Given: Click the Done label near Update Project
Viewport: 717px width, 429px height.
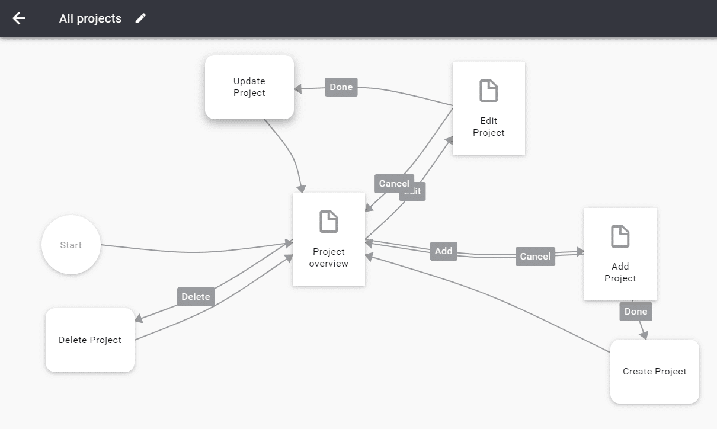Looking at the screenshot, I should tap(341, 87).
